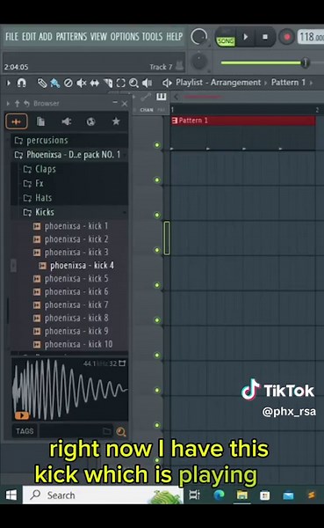The width and height of the screenshot is (324, 528).
Task: Click the search magnifier beside tags field
Action: click(x=120, y=431)
